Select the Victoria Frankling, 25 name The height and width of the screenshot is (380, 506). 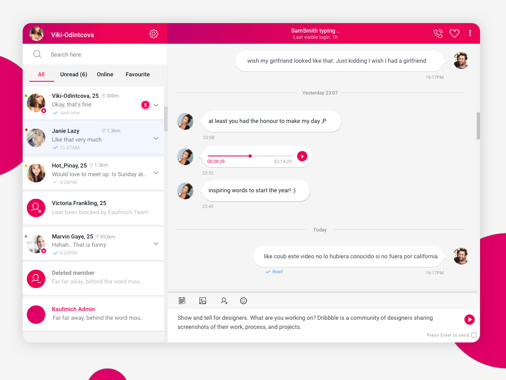(x=79, y=203)
